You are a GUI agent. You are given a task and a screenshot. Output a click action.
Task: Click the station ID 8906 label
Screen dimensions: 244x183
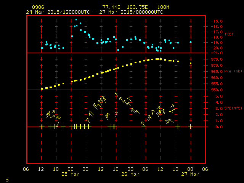pos(38,7)
